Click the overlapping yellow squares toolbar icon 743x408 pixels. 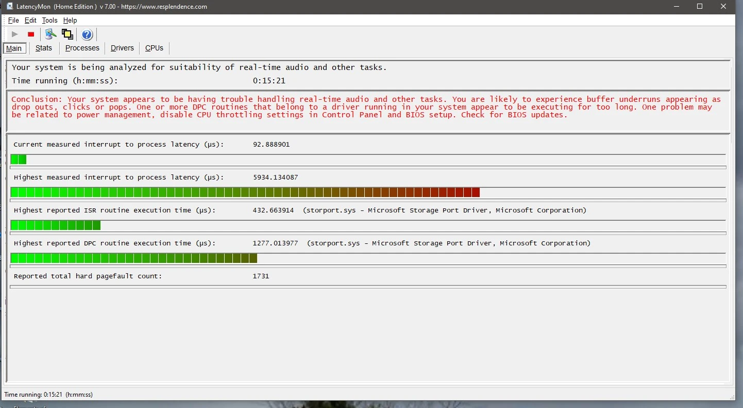pyautogui.click(x=67, y=34)
